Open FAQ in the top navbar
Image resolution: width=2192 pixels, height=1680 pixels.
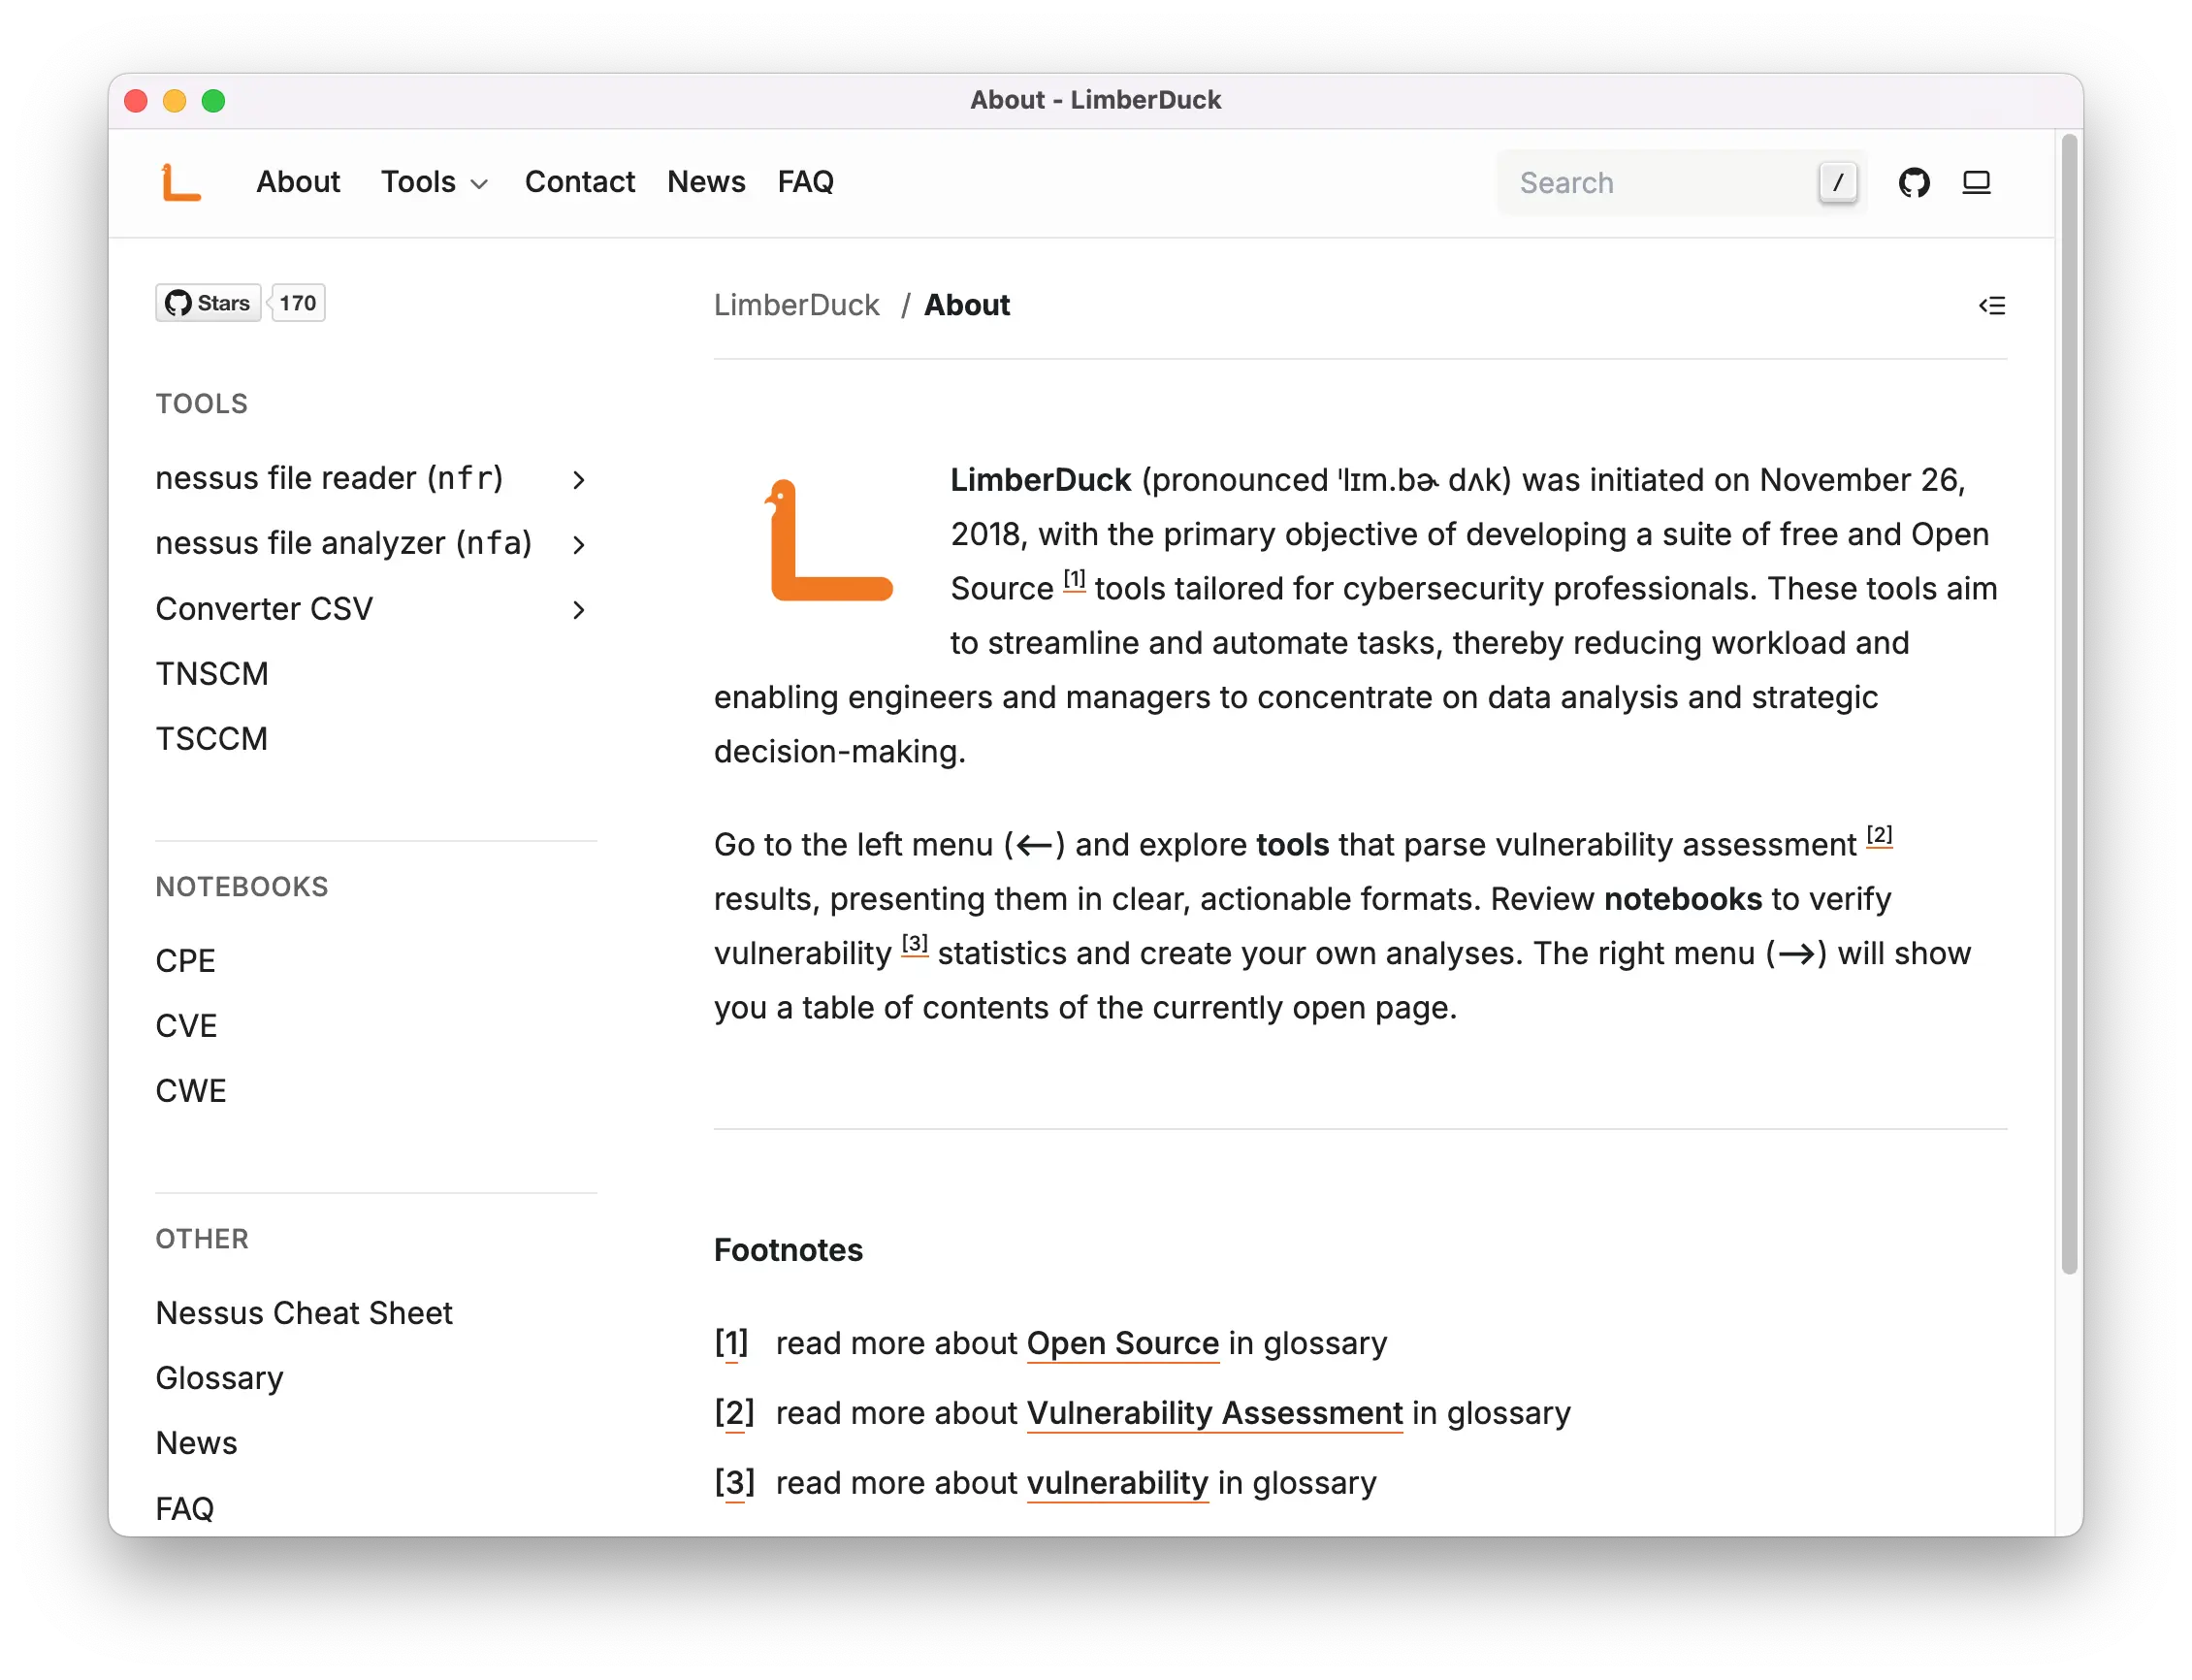point(805,182)
